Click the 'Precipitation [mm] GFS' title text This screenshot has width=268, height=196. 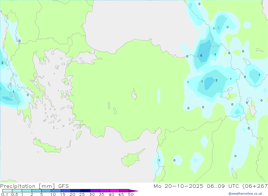[x=34, y=186]
